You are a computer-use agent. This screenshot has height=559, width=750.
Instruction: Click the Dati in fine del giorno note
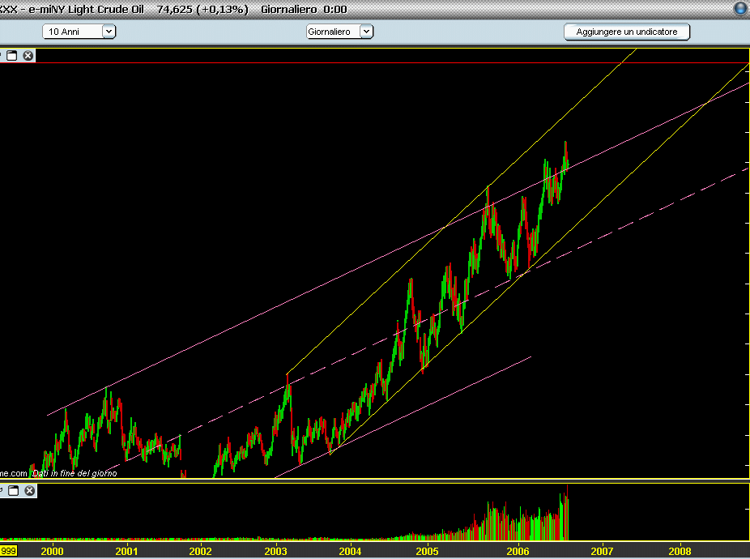pos(75,473)
